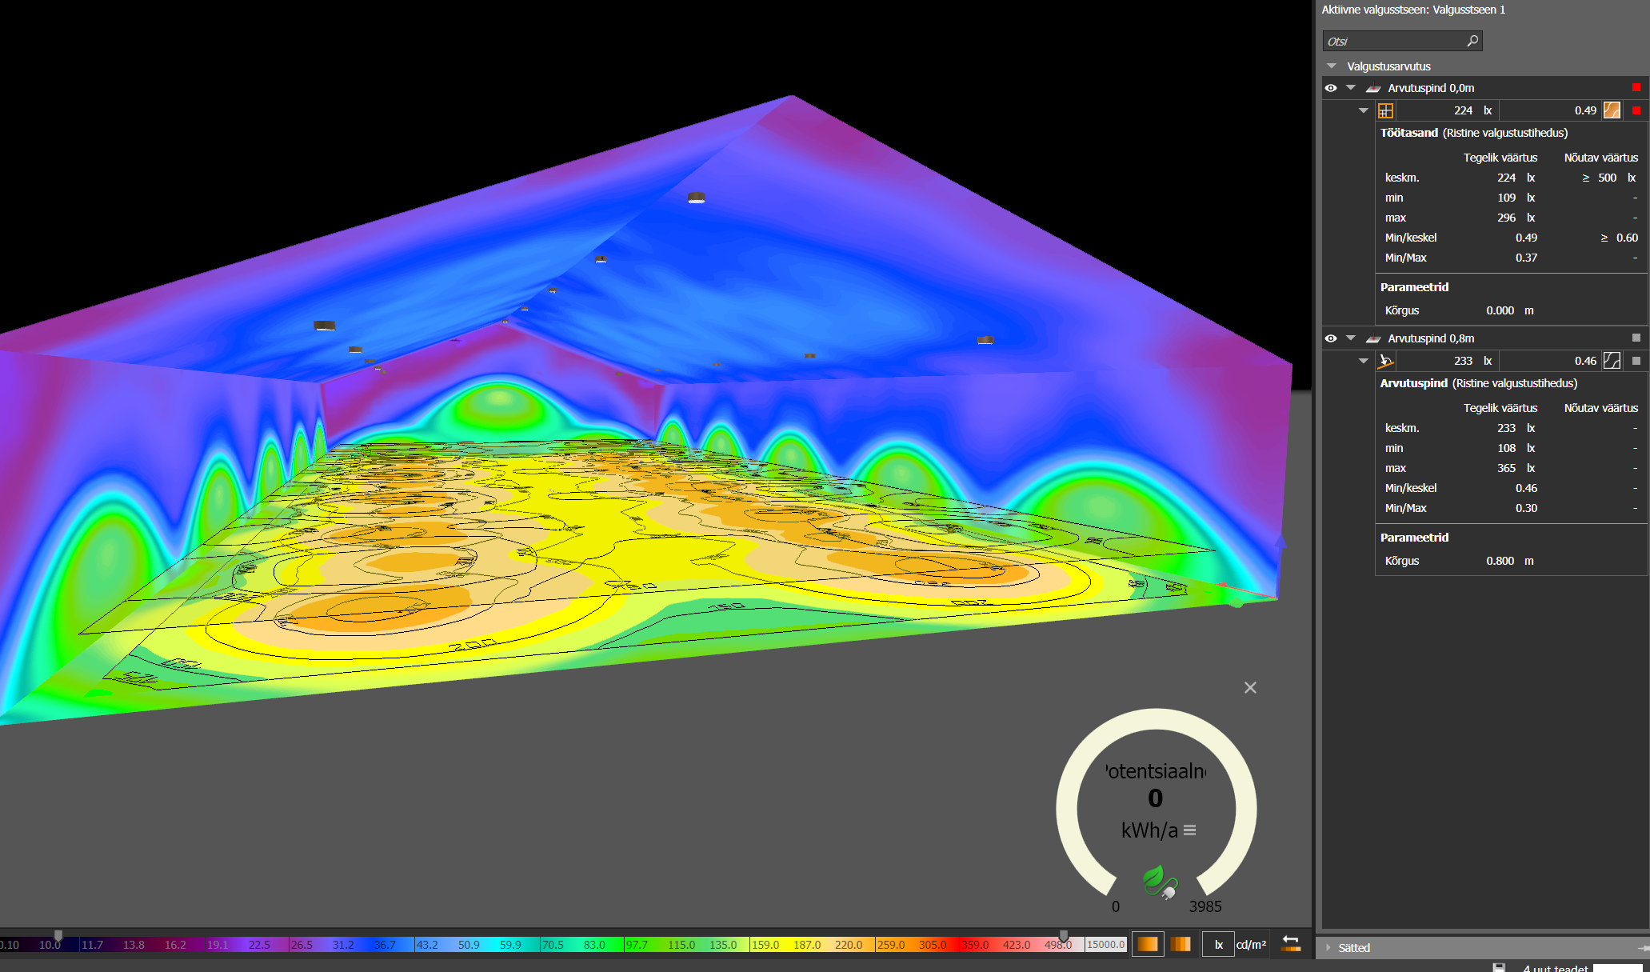Click the workplane grid icon beside 224 lx
Viewport: 1650px width, 972px height.
point(1385,110)
